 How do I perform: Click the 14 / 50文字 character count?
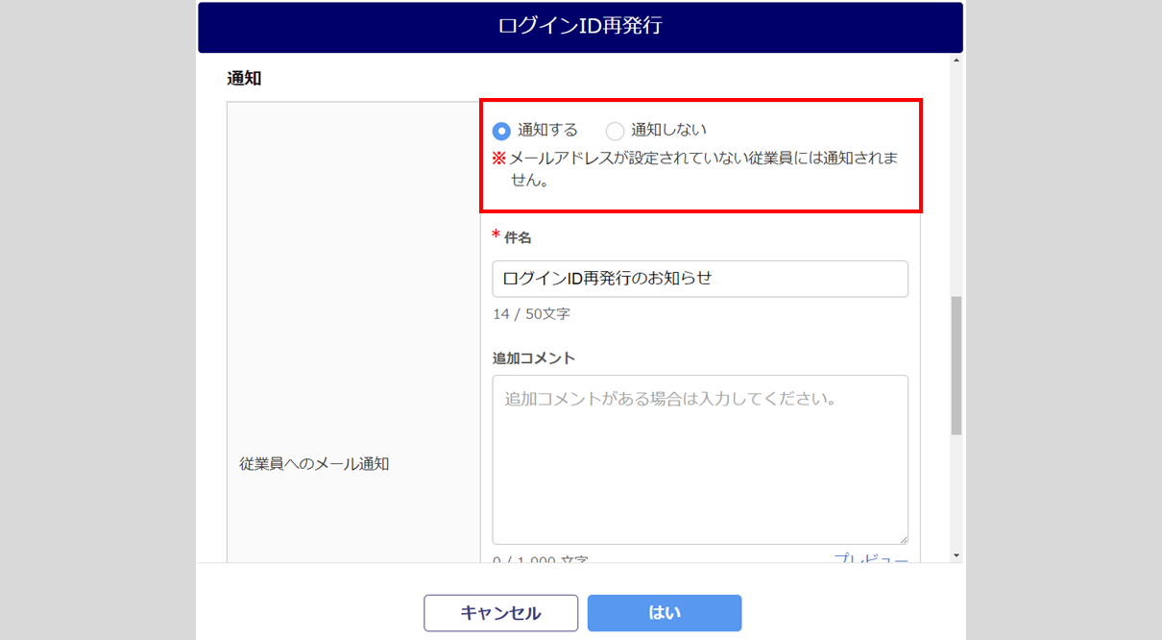coord(531,313)
